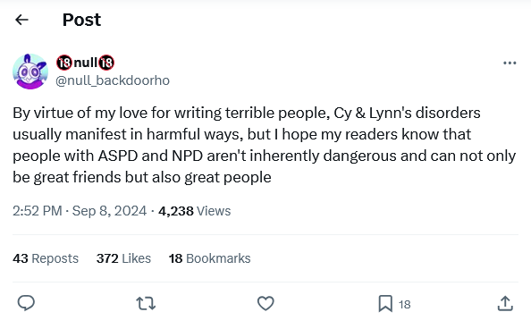View the 372 Likes list

coord(123,258)
